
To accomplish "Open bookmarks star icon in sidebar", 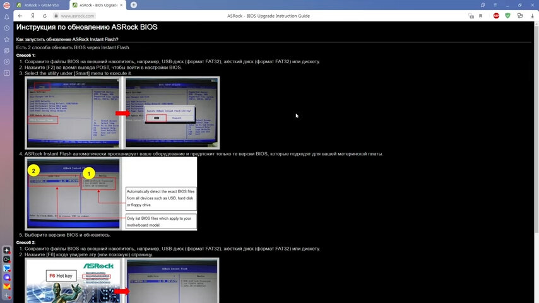I will tap(6, 39).
